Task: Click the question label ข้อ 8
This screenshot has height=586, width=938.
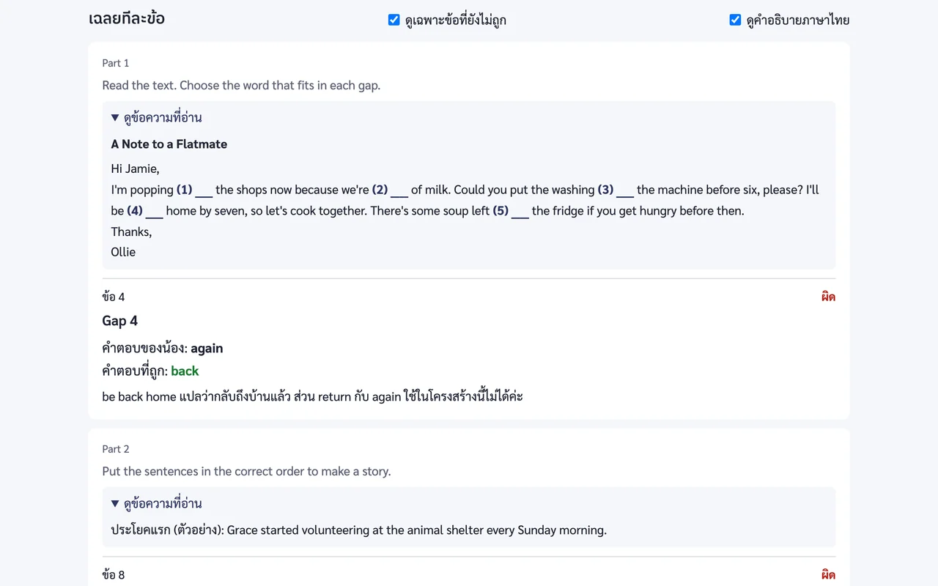Action: (114, 575)
